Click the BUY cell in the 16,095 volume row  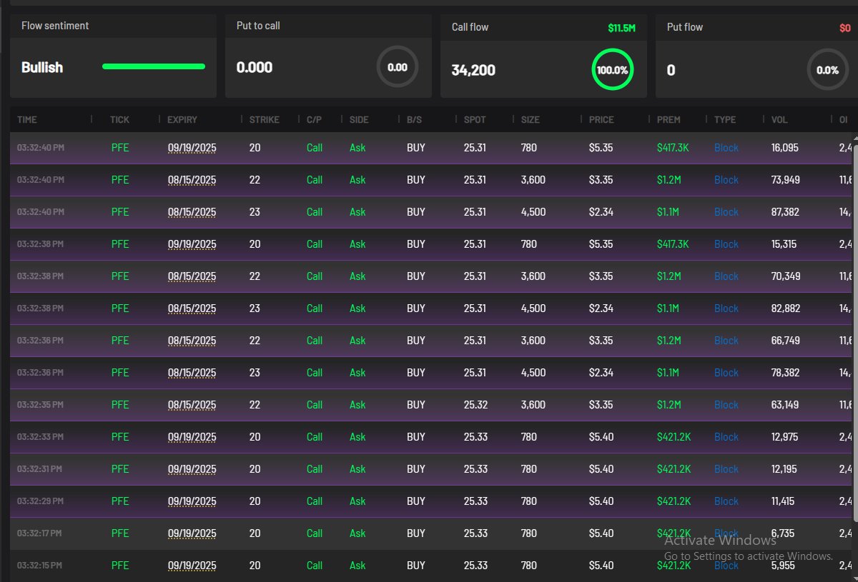[416, 148]
